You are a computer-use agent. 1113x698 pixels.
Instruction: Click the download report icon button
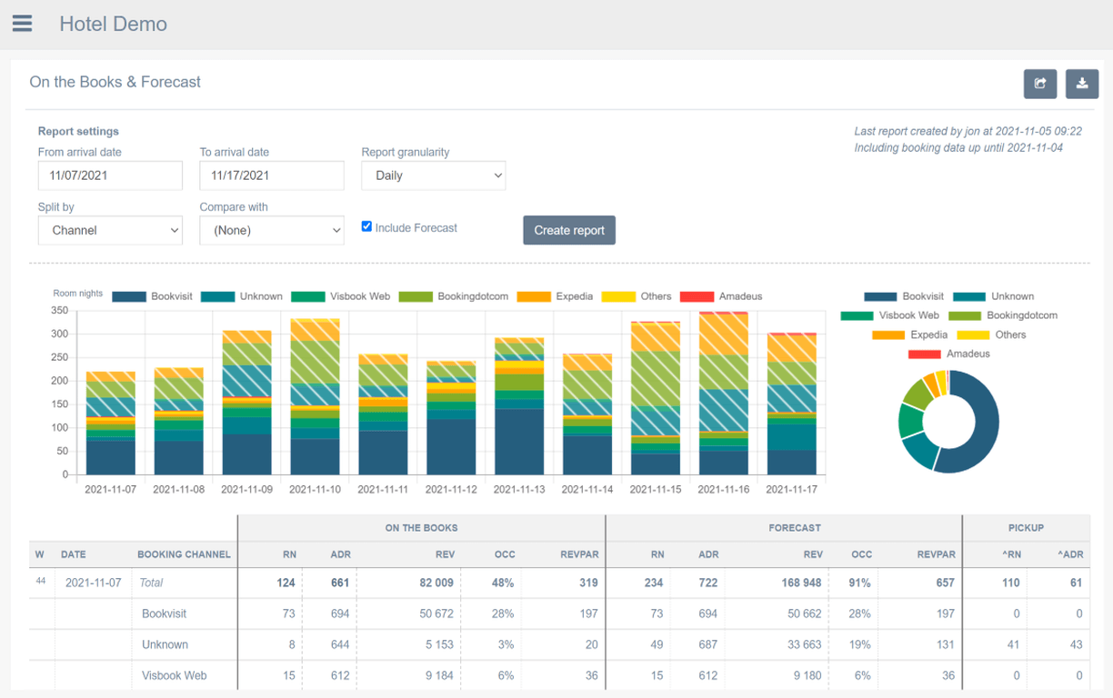(x=1082, y=83)
